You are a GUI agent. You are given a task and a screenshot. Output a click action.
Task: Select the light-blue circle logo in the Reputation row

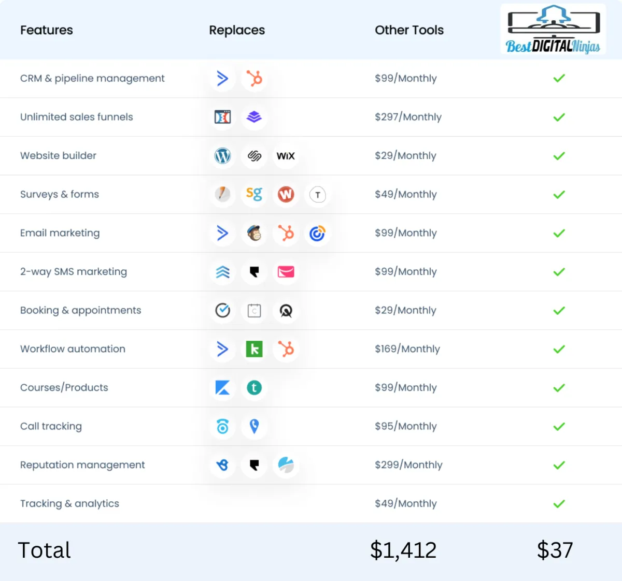point(286,465)
